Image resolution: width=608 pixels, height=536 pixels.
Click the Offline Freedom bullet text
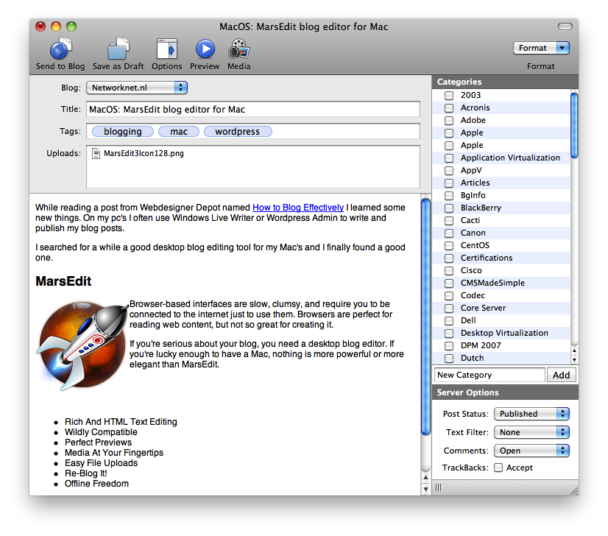tap(96, 484)
